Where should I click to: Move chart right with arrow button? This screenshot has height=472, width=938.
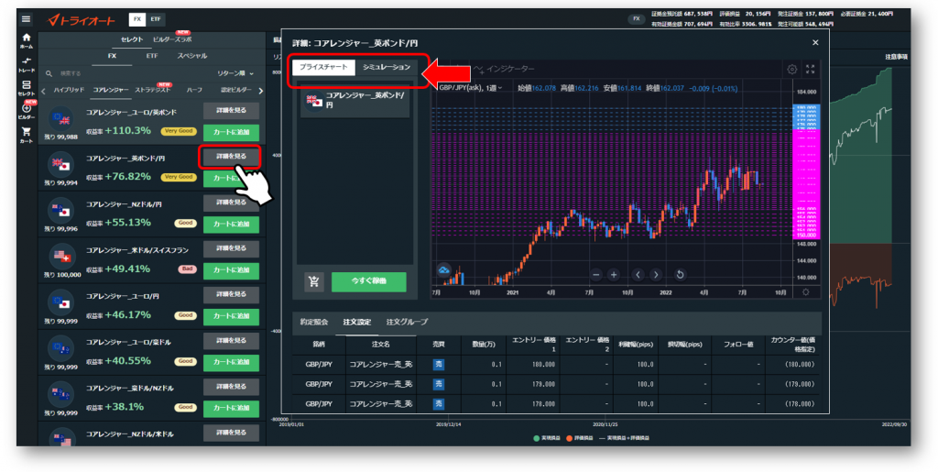(x=656, y=275)
